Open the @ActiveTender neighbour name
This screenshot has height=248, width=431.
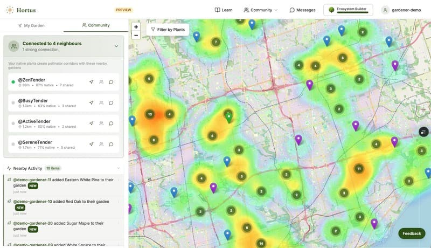[x=34, y=121]
